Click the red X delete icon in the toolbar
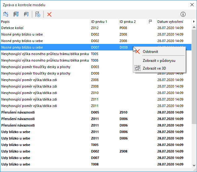The height and width of the screenshot is (172, 197). coord(49,14)
